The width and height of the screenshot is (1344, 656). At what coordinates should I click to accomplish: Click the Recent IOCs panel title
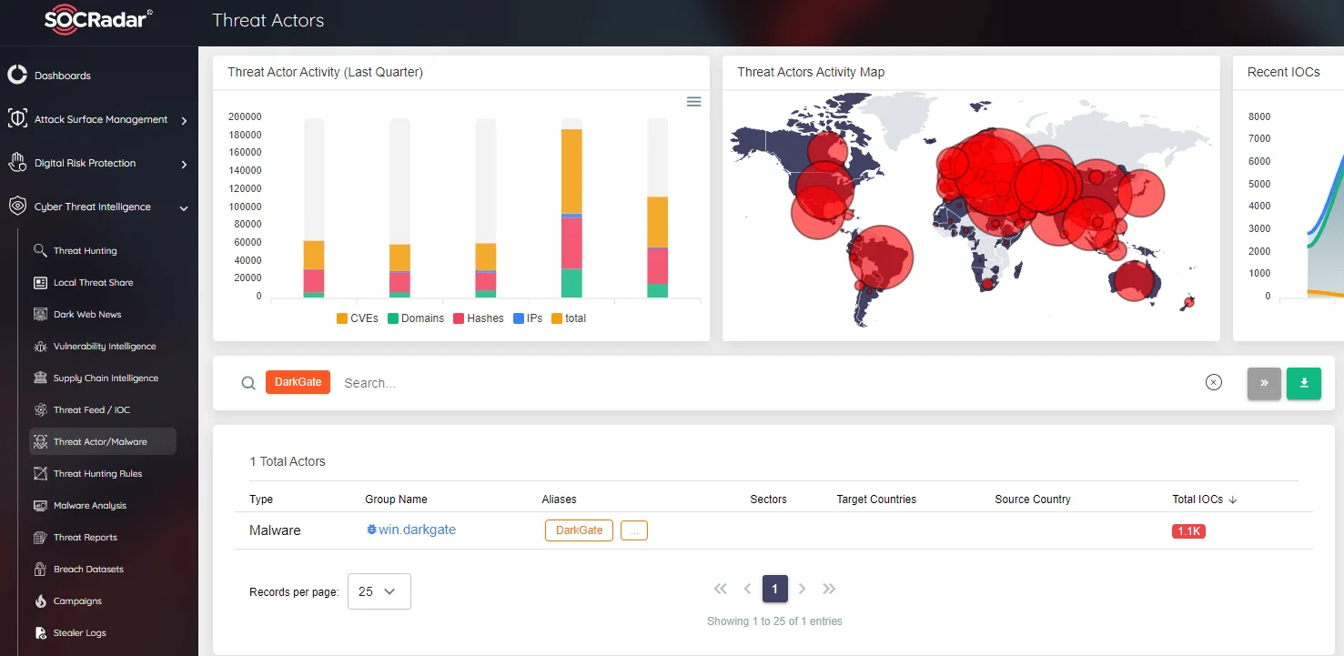coord(1284,72)
